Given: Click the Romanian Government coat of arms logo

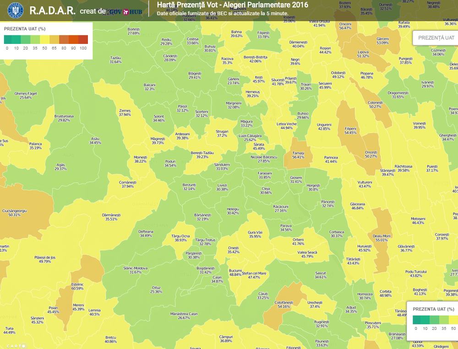Looking at the screenshot, I should coord(15,10).
